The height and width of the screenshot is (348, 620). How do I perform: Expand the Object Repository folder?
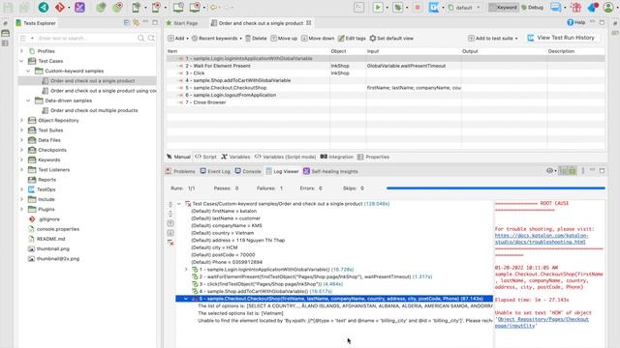pos(21,120)
